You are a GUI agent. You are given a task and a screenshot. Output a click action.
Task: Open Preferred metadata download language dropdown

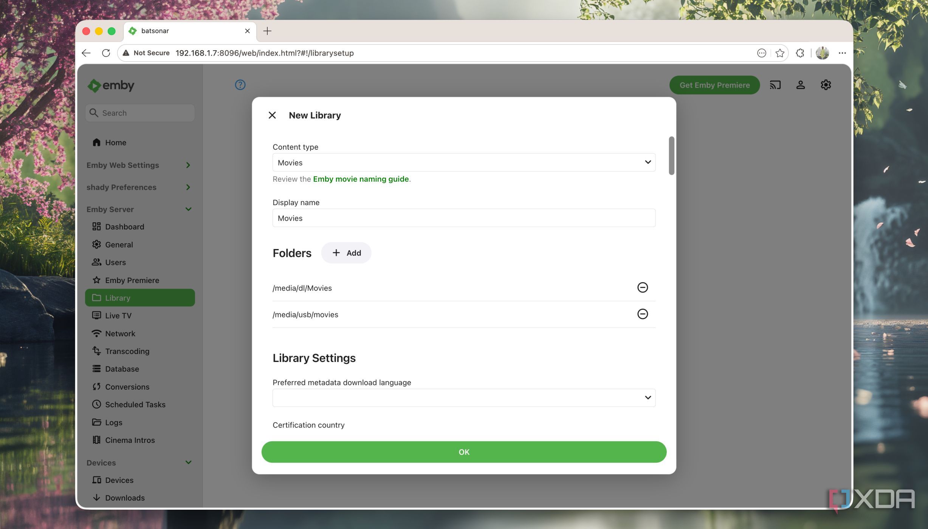464,398
